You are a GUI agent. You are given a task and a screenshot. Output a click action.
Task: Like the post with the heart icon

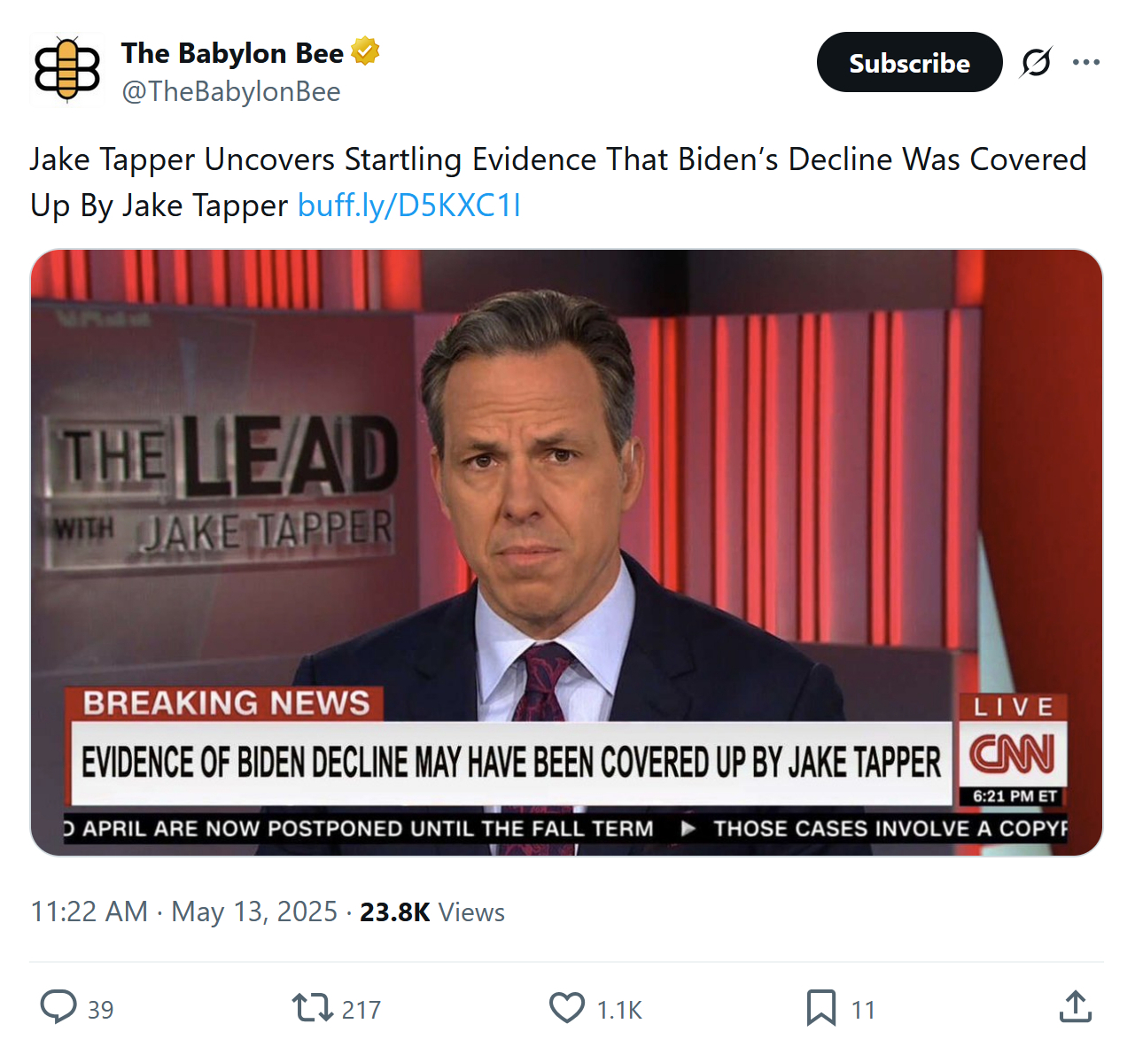(567, 1007)
